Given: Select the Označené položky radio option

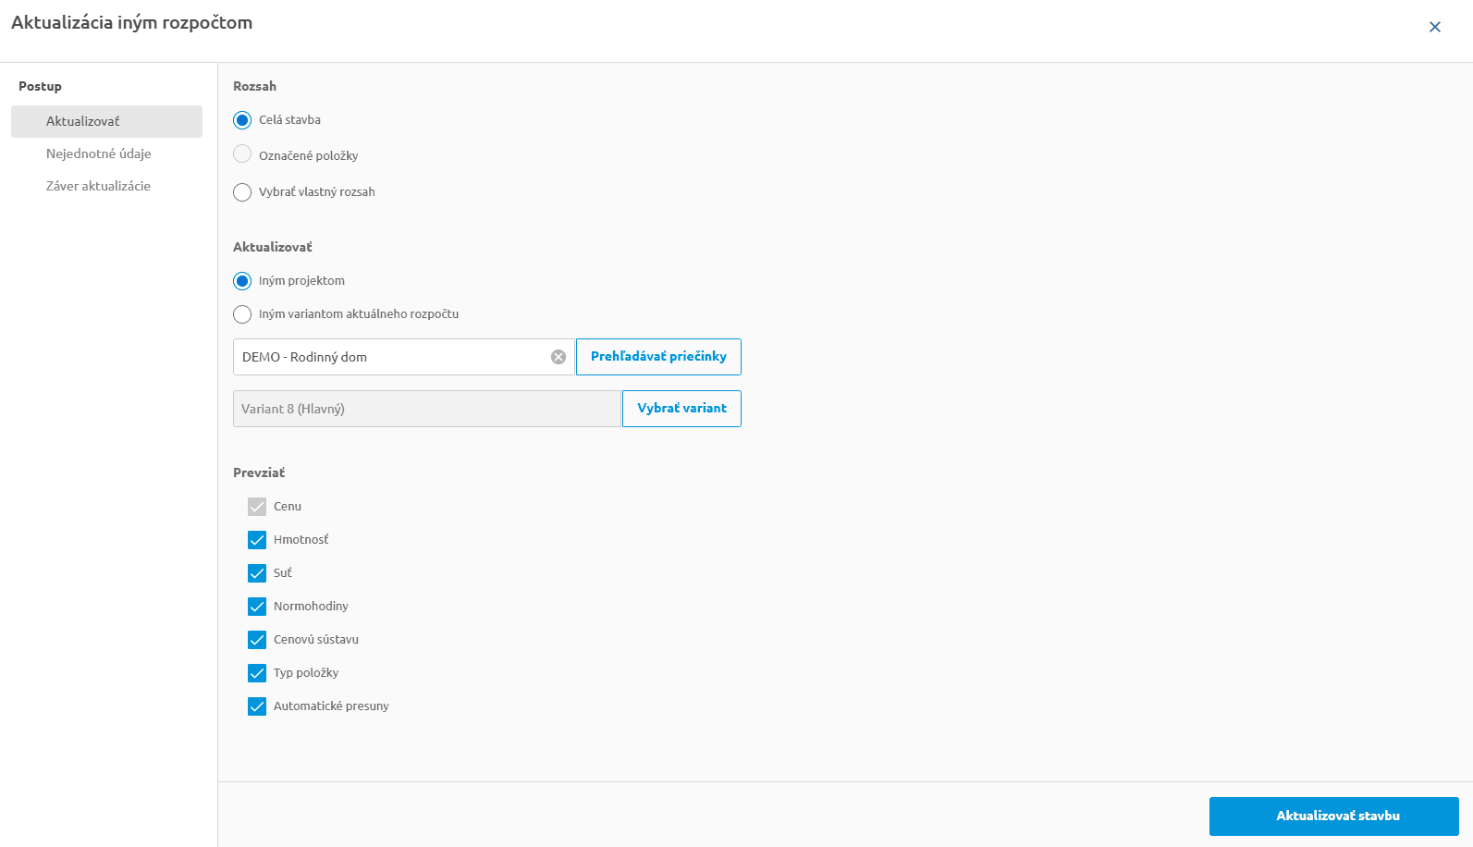Looking at the screenshot, I should pos(242,155).
